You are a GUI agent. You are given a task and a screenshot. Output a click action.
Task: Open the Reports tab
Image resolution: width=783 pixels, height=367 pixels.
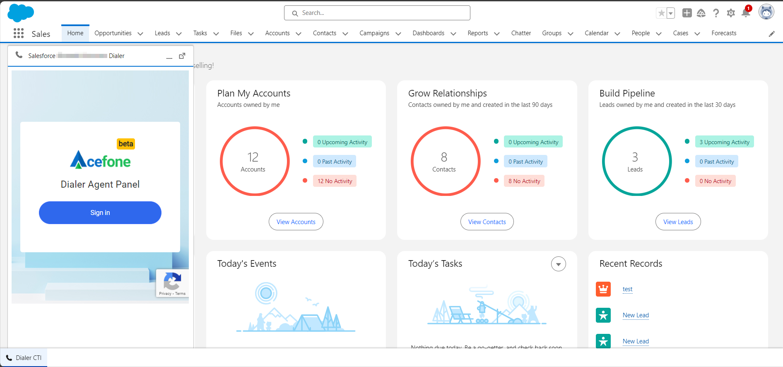pyautogui.click(x=478, y=33)
